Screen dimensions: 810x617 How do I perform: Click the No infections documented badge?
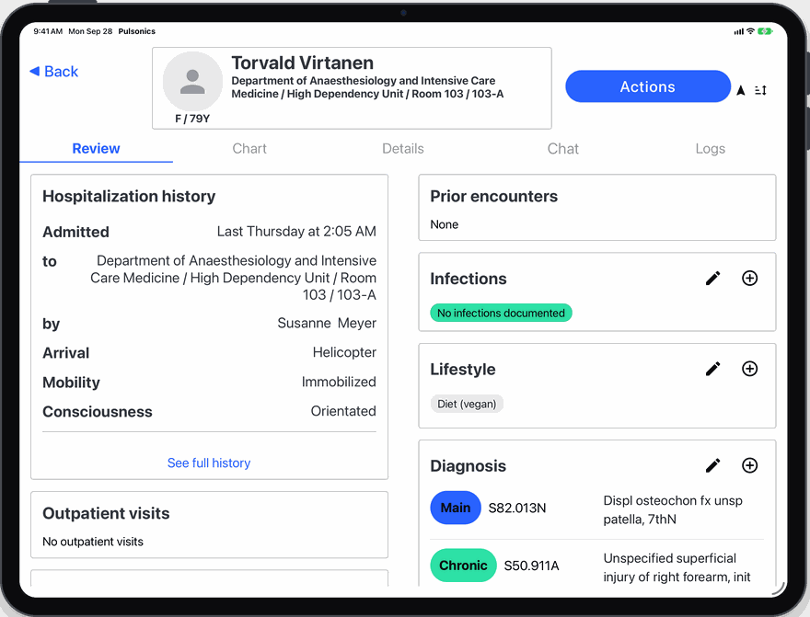(501, 313)
